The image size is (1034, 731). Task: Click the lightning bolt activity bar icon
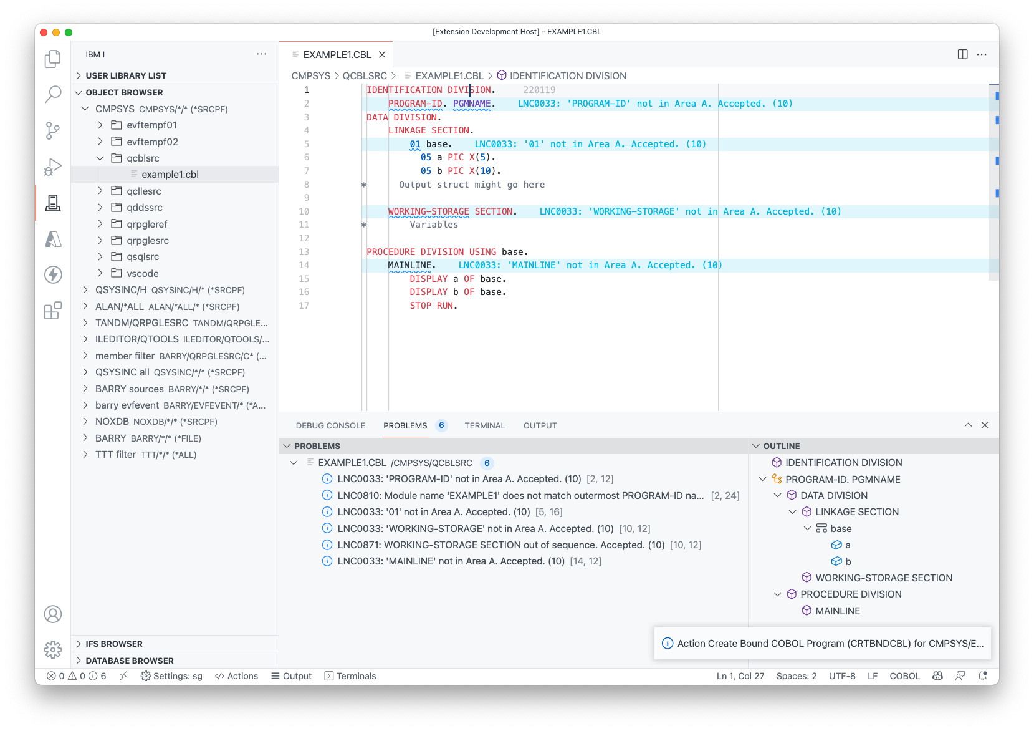[x=53, y=275]
